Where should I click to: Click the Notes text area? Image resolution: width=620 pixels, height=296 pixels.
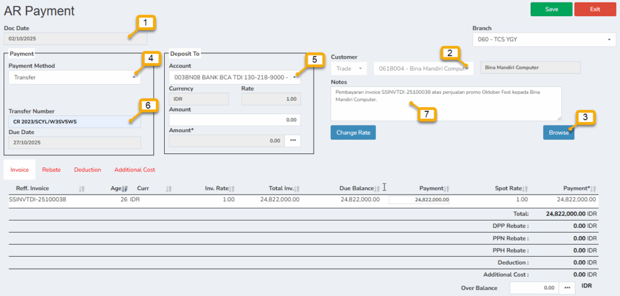click(x=446, y=103)
